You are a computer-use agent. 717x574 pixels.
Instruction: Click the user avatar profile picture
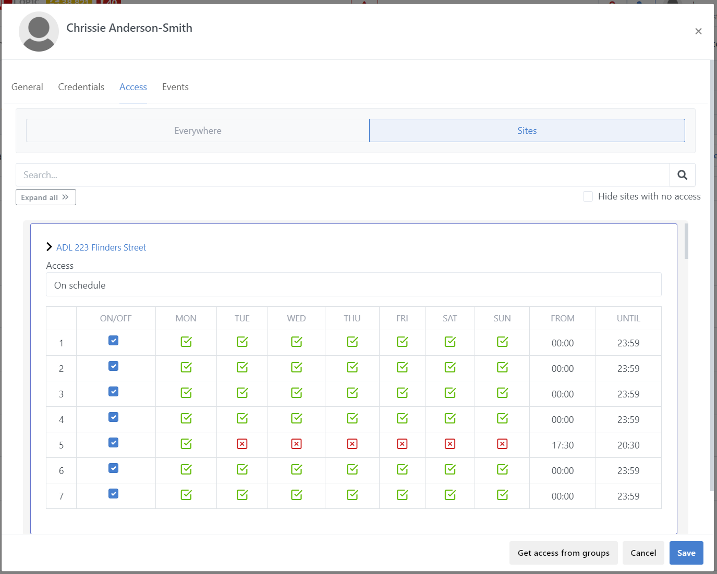click(x=39, y=31)
